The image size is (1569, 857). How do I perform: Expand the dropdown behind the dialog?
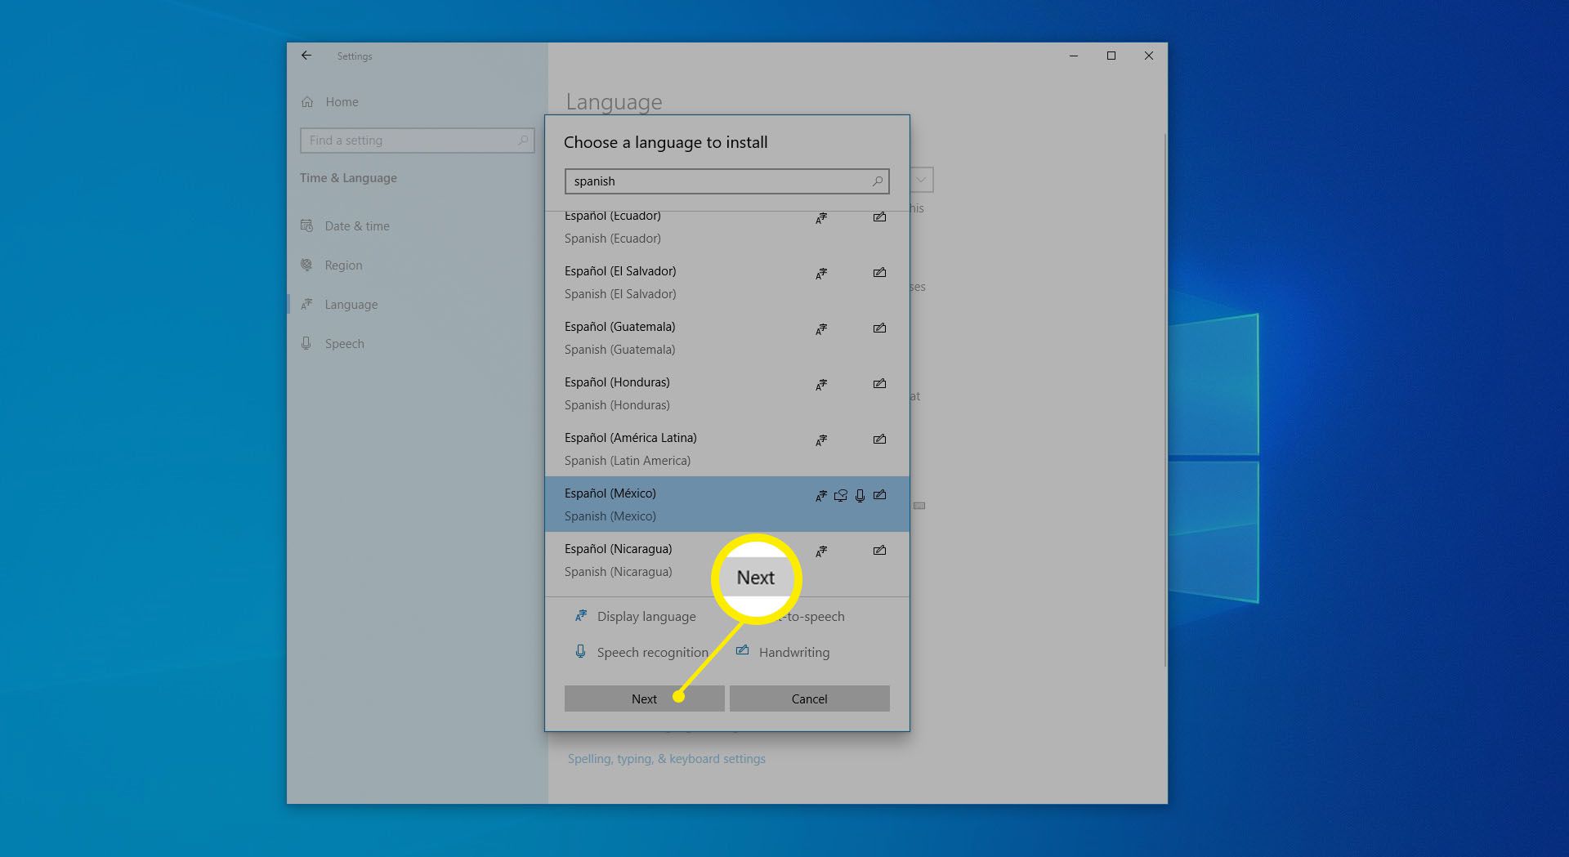click(x=921, y=180)
